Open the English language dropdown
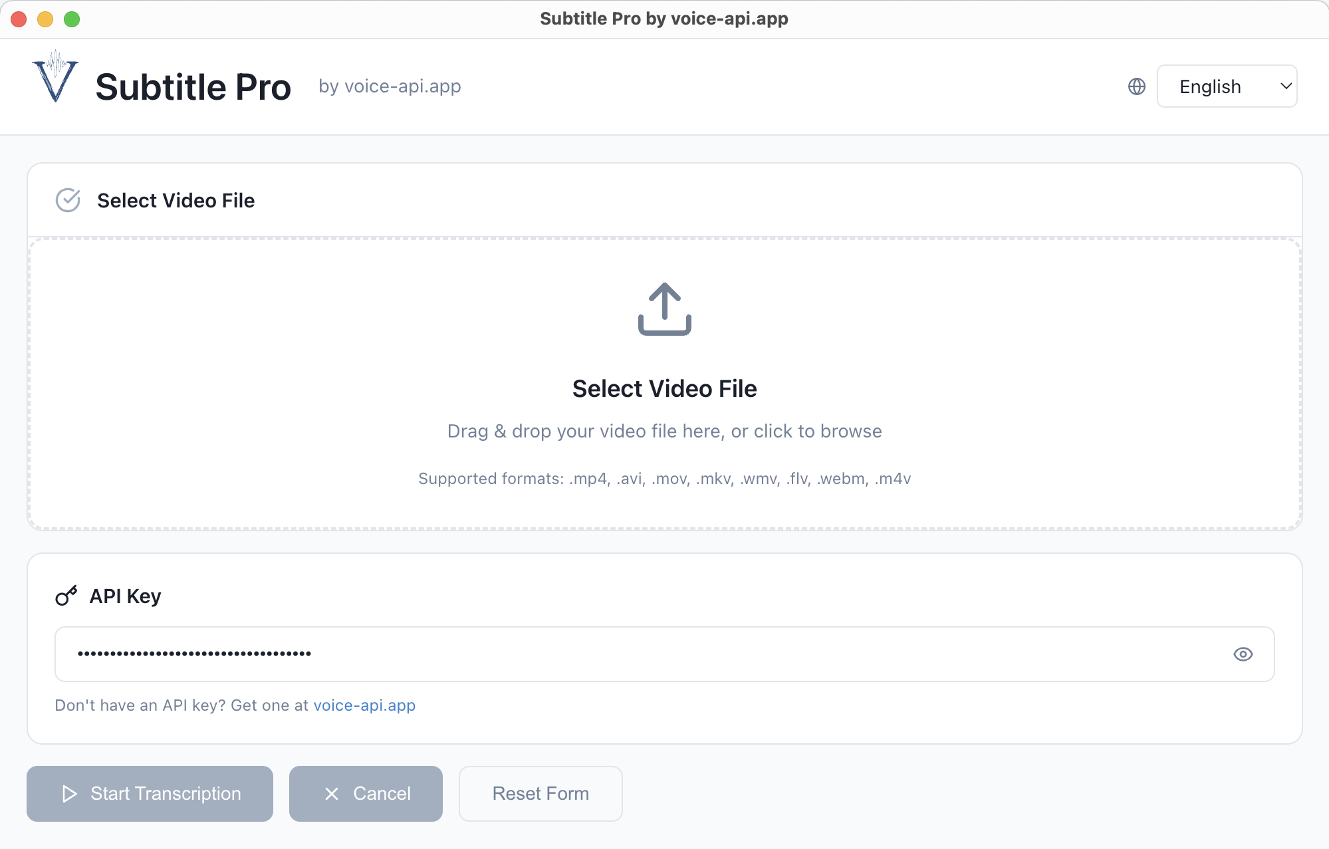The image size is (1329, 849). tap(1226, 86)
